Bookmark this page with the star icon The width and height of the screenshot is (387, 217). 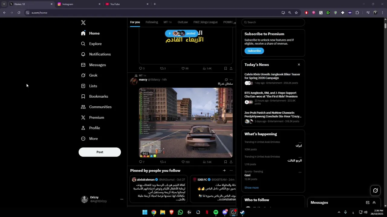(296, 13)
